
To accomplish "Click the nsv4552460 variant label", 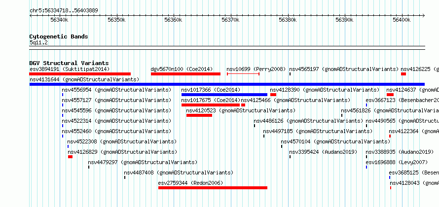I will [x=116, y=131].
